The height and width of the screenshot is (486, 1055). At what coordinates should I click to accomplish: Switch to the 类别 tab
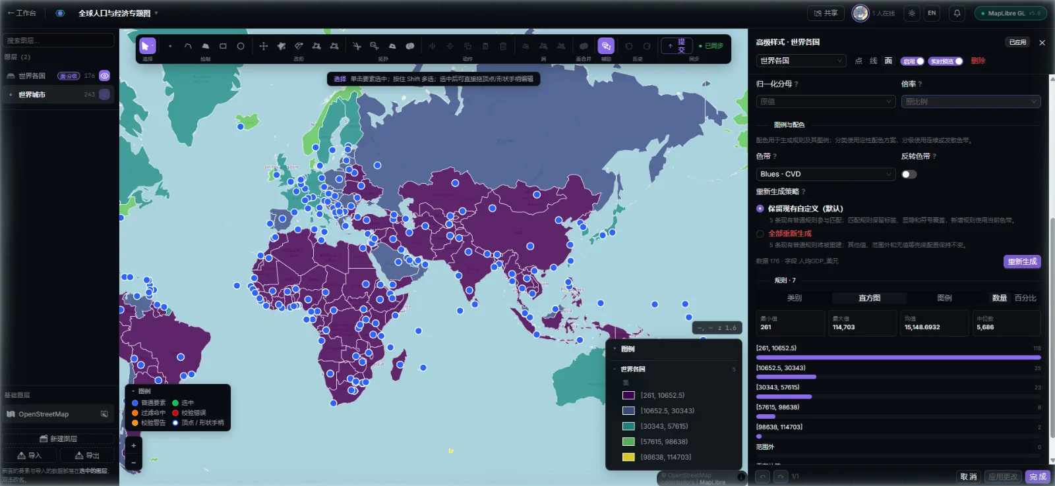[795, 298]
